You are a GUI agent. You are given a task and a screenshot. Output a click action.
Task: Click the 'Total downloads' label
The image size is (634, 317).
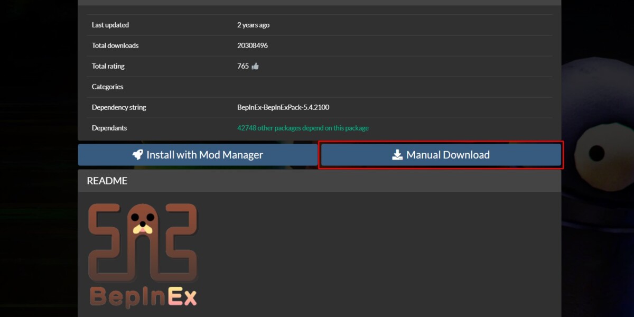click(115, 45)
